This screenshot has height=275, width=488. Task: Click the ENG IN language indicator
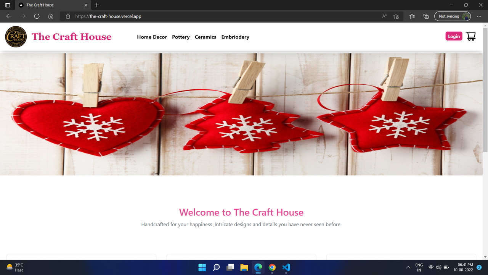[x=419, y=267]
